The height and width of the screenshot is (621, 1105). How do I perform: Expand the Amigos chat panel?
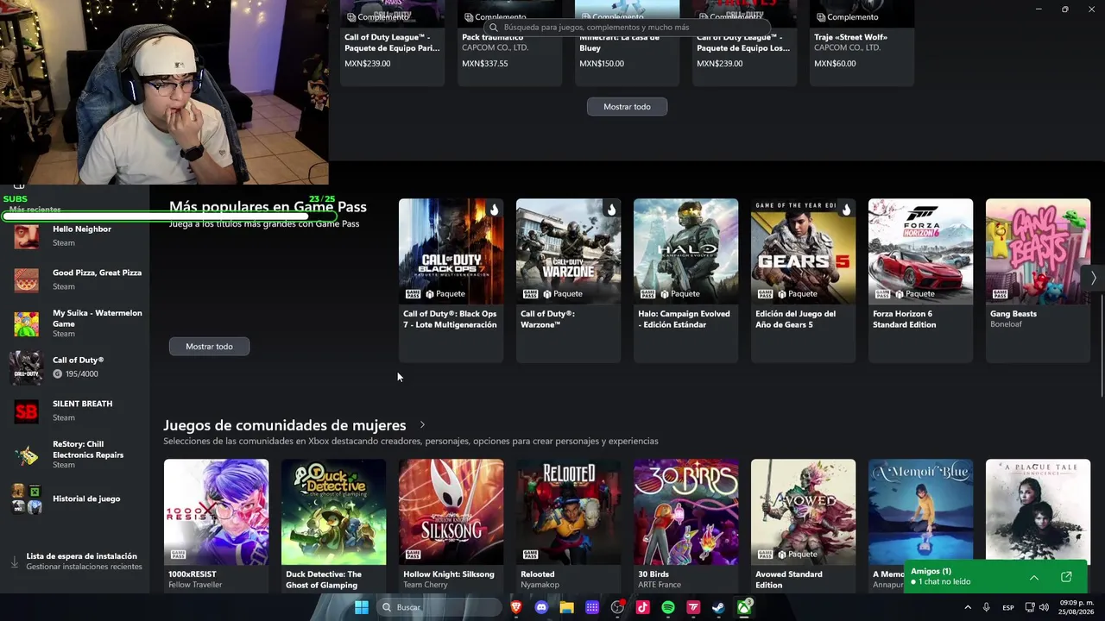pos(1034,577)
